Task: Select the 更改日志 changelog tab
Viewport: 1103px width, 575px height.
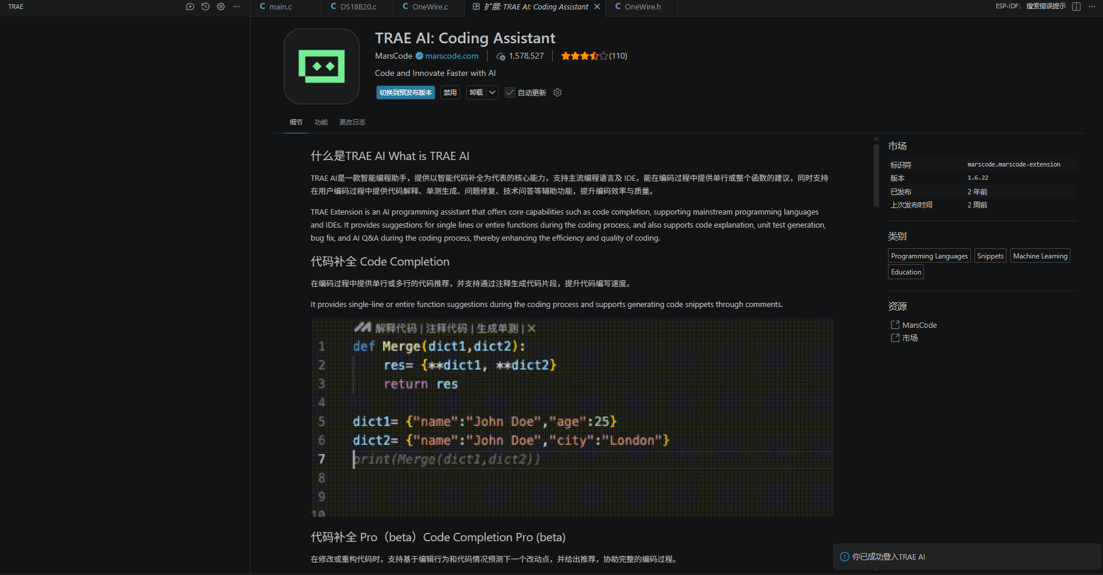Action: [x=352, y=122]
